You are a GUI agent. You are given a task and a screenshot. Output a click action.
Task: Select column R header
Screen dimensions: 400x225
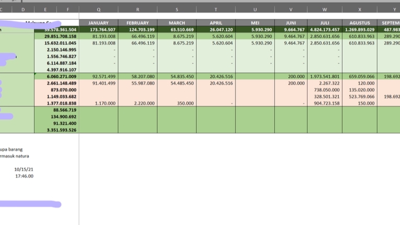138,9
